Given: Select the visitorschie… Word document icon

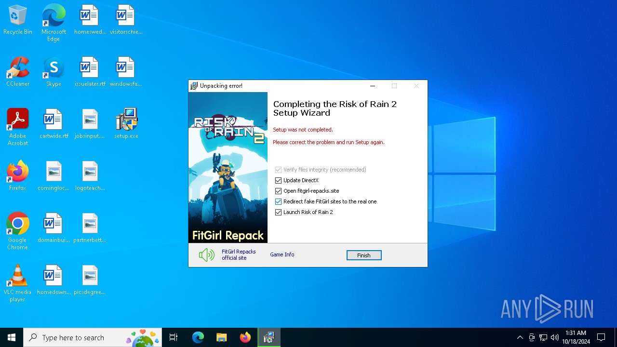Looking at the screenshot, I should (126, 20).
